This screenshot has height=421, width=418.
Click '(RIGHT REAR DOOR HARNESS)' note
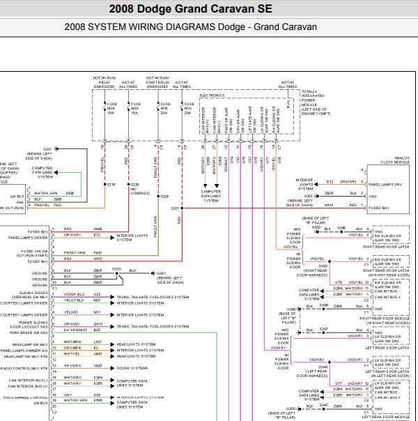click(311, 273)
